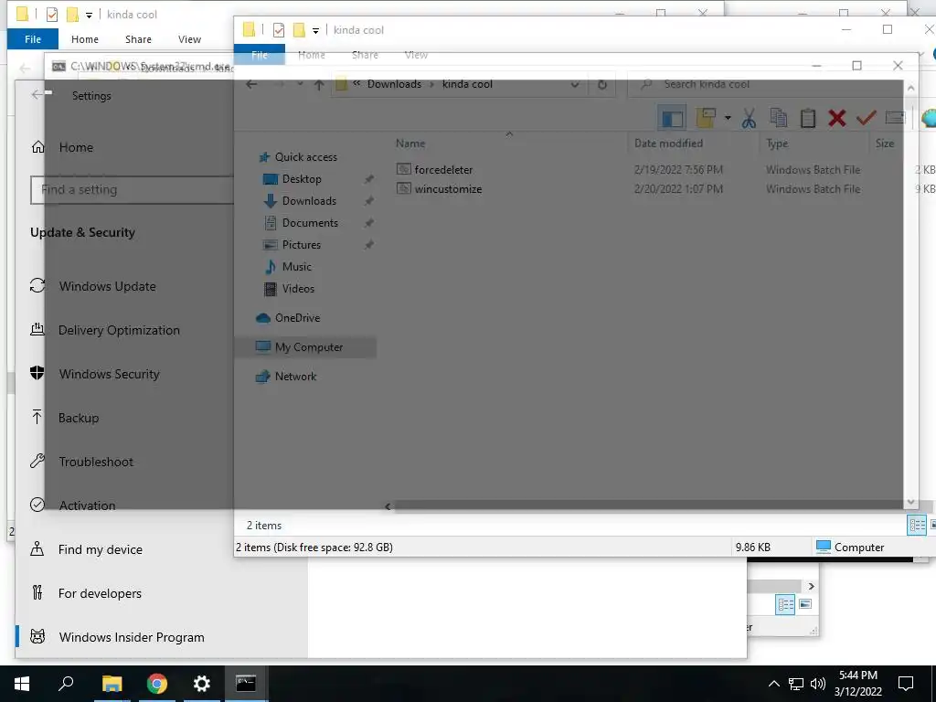The width and height of the screenshot is (936, 702).
Task: Click the Rename icon in Explorer toolbar
Action: pos(895,118)
